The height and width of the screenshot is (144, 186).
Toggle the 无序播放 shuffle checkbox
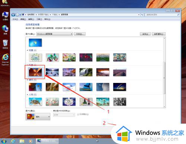tap(78, 114)
